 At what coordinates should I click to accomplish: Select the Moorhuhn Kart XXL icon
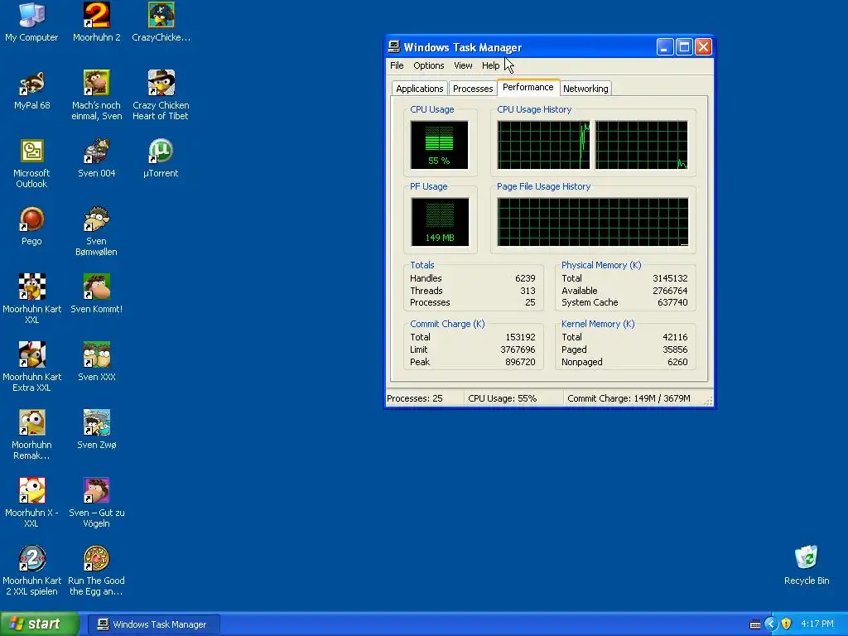point(31,300)
